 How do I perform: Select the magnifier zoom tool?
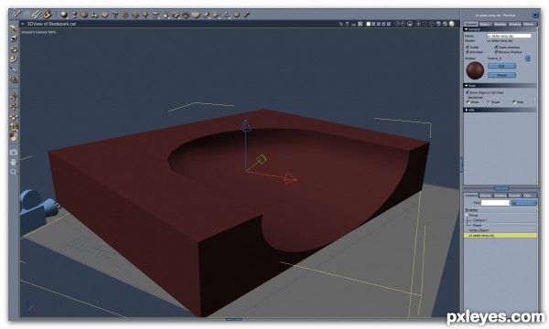tap(14, 172)
